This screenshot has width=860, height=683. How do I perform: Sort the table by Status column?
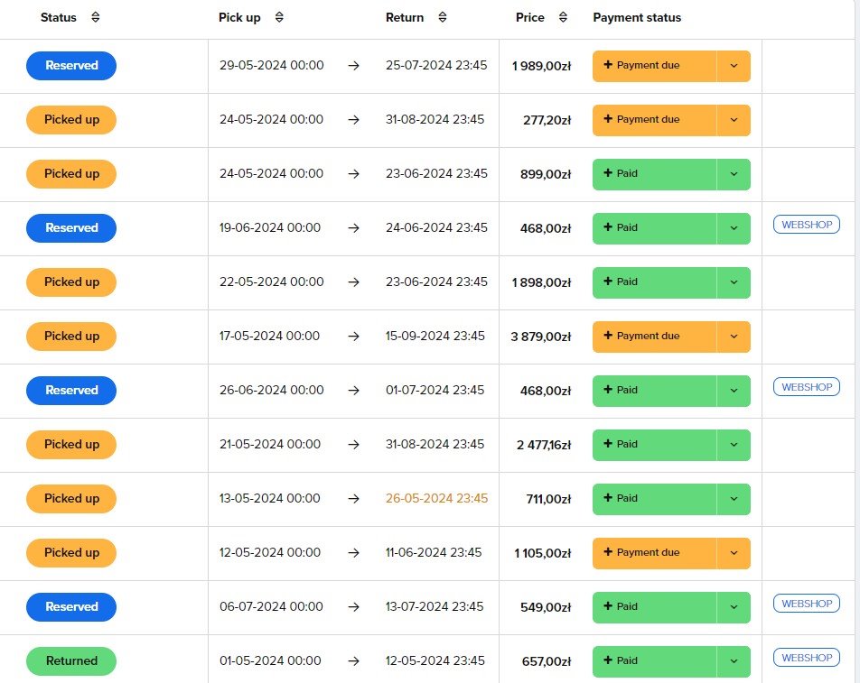[96, 17]
